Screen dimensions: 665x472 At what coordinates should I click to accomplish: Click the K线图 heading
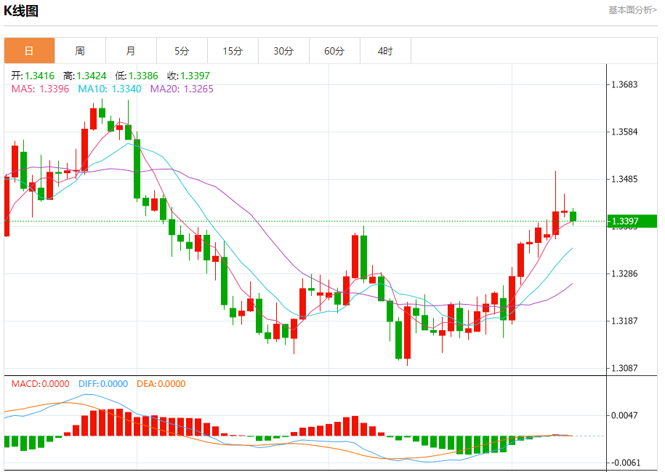click(21, 11)
